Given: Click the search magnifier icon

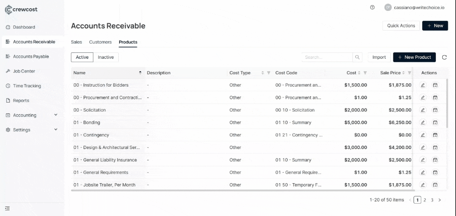Looking at the screenshot, I should pyautogui.click(x=358, y=57).
